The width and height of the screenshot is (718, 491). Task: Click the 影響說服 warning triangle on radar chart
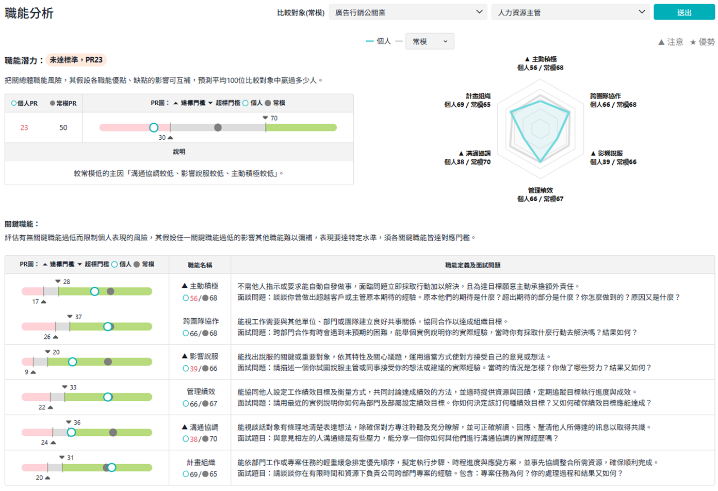pos(593,153)
